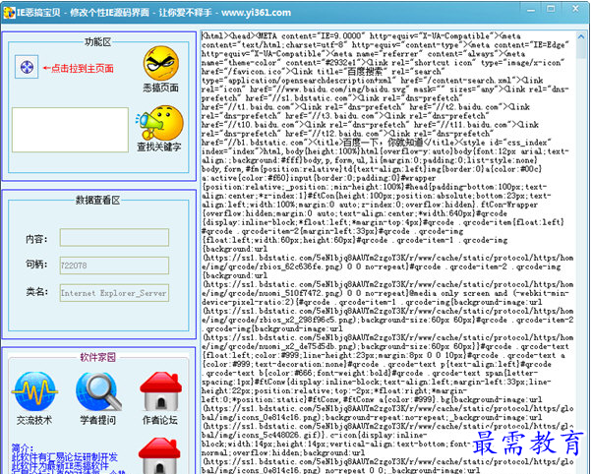Click the scrollbar up arrow

581,36
